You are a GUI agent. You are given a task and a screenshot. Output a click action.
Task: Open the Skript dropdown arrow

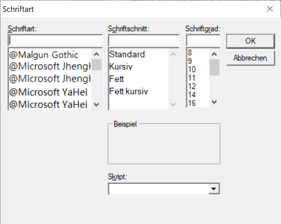coord(214,189)
